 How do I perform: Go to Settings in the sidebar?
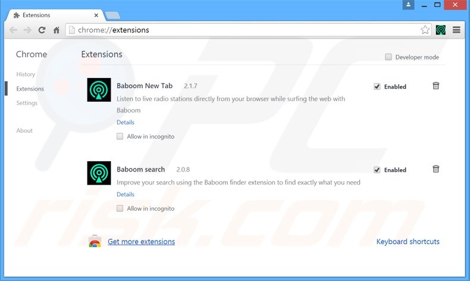coord(27,103)
